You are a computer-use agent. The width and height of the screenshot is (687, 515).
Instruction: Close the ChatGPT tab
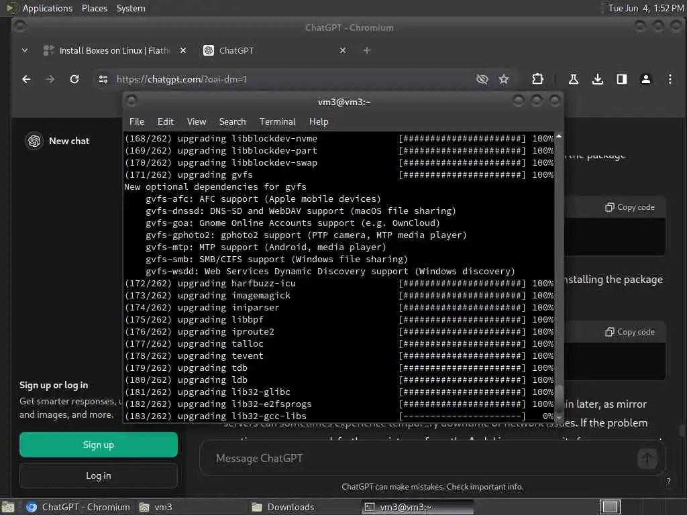tap(343, 50)
